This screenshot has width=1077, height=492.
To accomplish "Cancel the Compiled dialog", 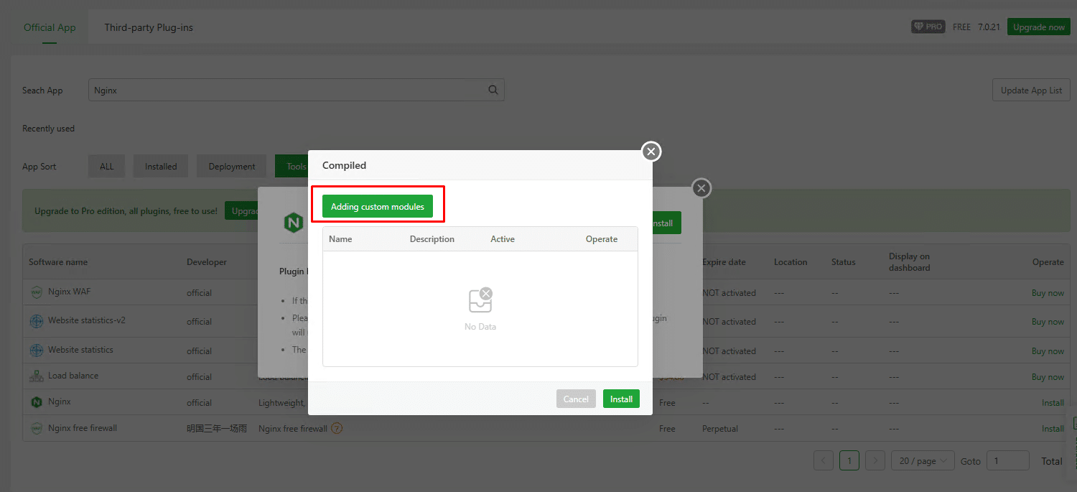I will point(576,399).
